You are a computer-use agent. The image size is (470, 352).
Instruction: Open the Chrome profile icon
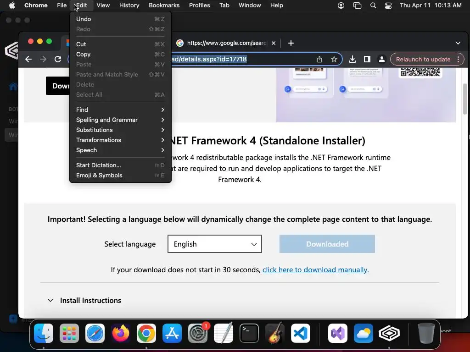(x=381, y=59)
